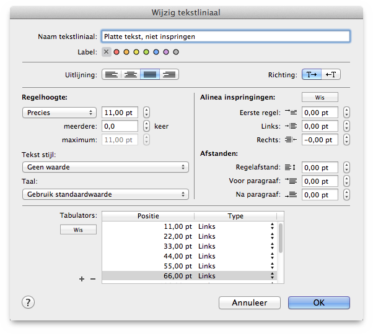
Task: Select right text alignment icon
Action: [x=169, y=75]
